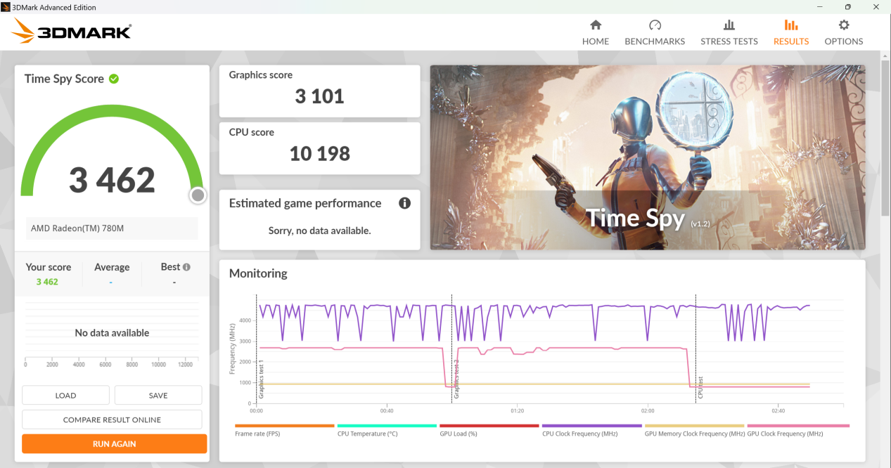Open the Home screen
The image size is (891, 468).
[595, 32]
